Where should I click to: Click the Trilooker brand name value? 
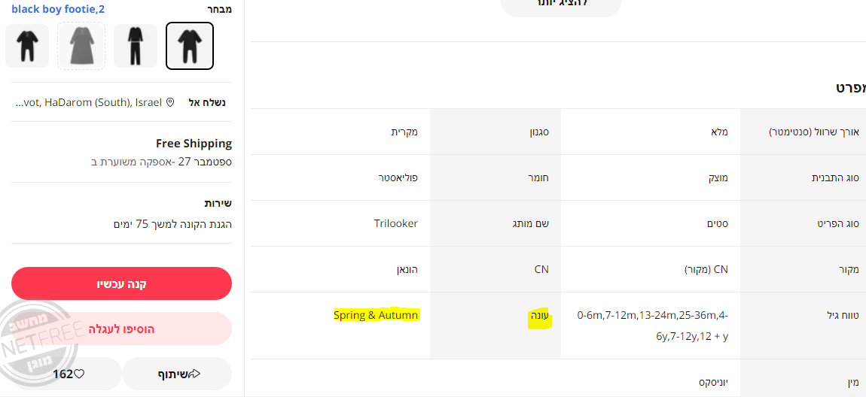pyautogui.click(x=395, y=223)
